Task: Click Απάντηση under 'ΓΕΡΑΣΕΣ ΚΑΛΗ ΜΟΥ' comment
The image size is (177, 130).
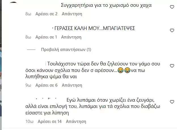Action: click(x=71, y=37)
